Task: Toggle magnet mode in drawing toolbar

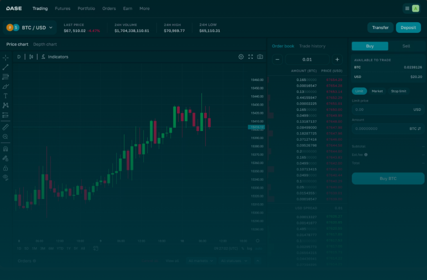Action: [5, 149]
